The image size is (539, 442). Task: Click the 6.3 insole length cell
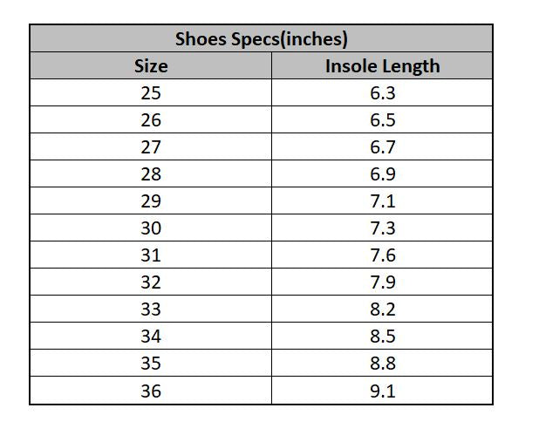coord(382,92)
